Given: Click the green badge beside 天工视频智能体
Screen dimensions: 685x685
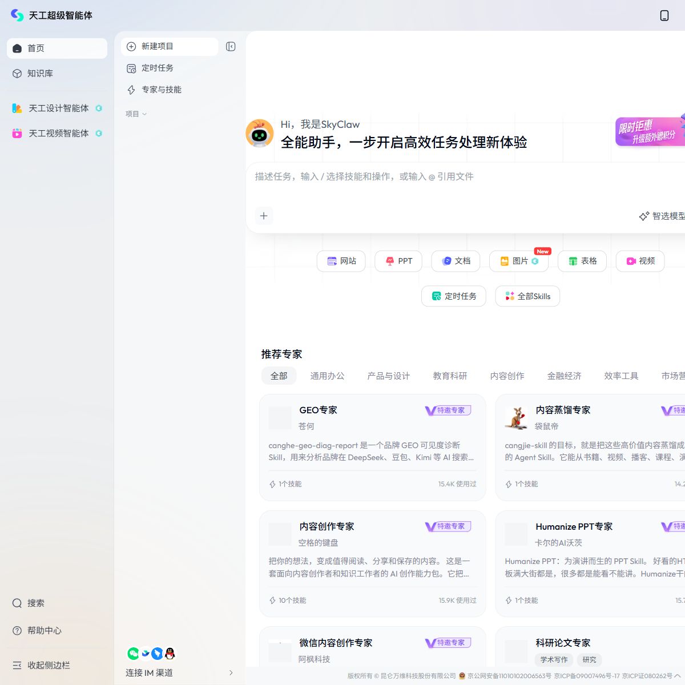Looking at the screenshot, I should click(99, 134).
